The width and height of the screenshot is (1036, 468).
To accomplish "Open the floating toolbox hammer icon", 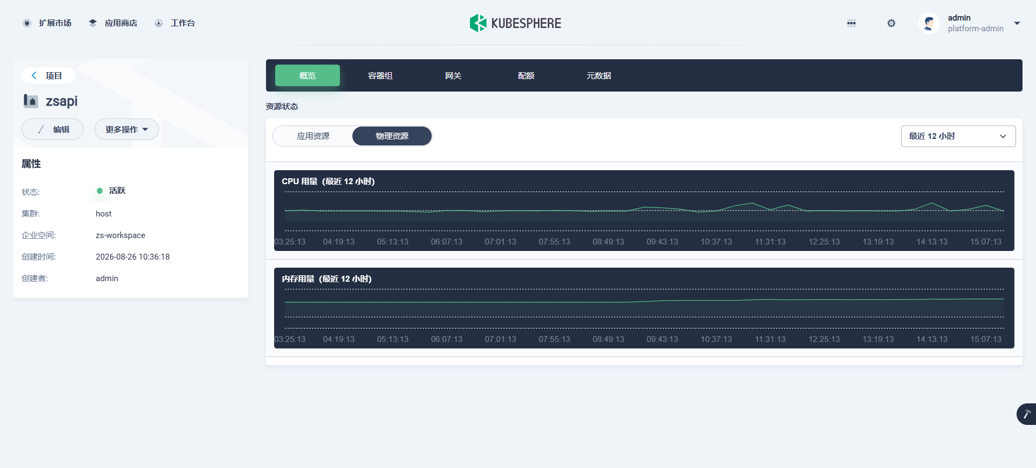I will 1026,414.
